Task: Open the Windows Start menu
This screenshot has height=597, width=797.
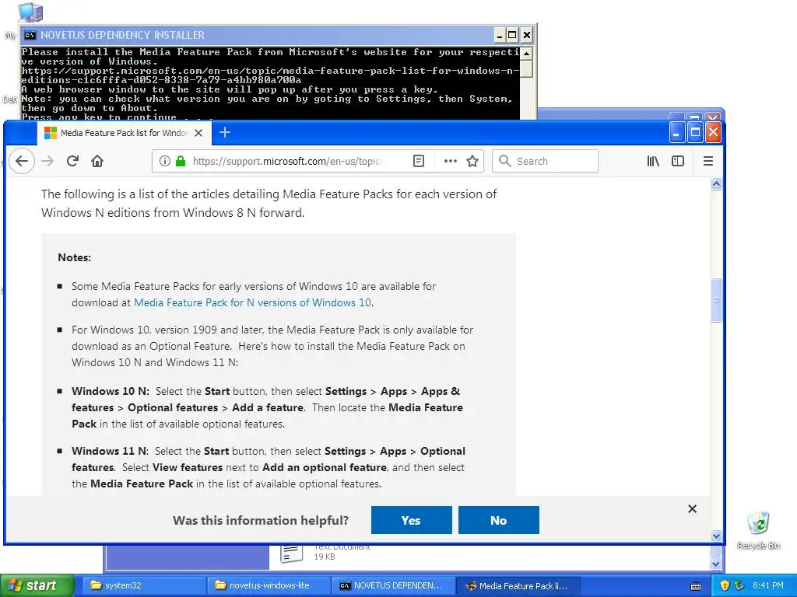Action: pos(37,585)
